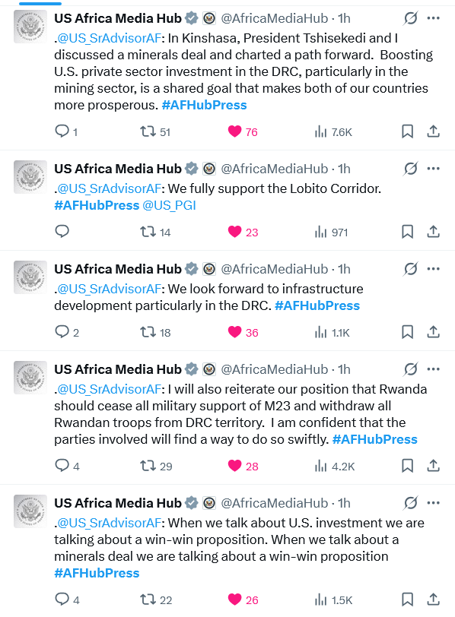
Task: Open US Africa Media Hub avatar on first tweet
Action: click(x=30, y=27)
